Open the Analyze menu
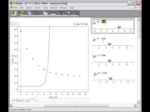Image resolution: width=150 pixels, height=112 pixels. click(x=54, y=8)
